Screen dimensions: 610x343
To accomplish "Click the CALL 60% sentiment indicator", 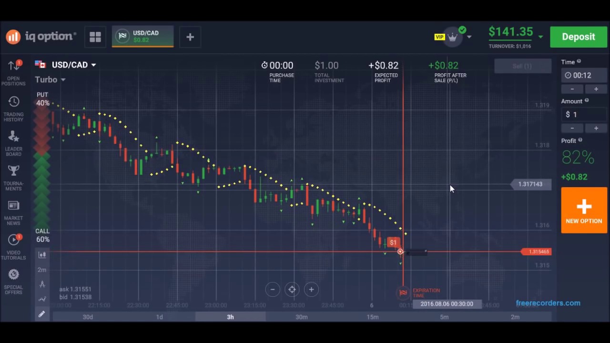I will (x=42, y=235).
